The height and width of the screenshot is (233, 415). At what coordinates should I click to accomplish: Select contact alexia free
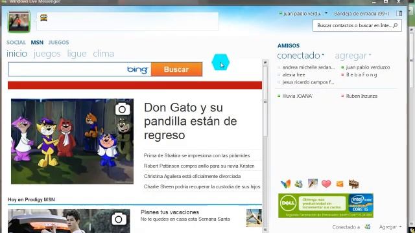(x=291, y=75)
